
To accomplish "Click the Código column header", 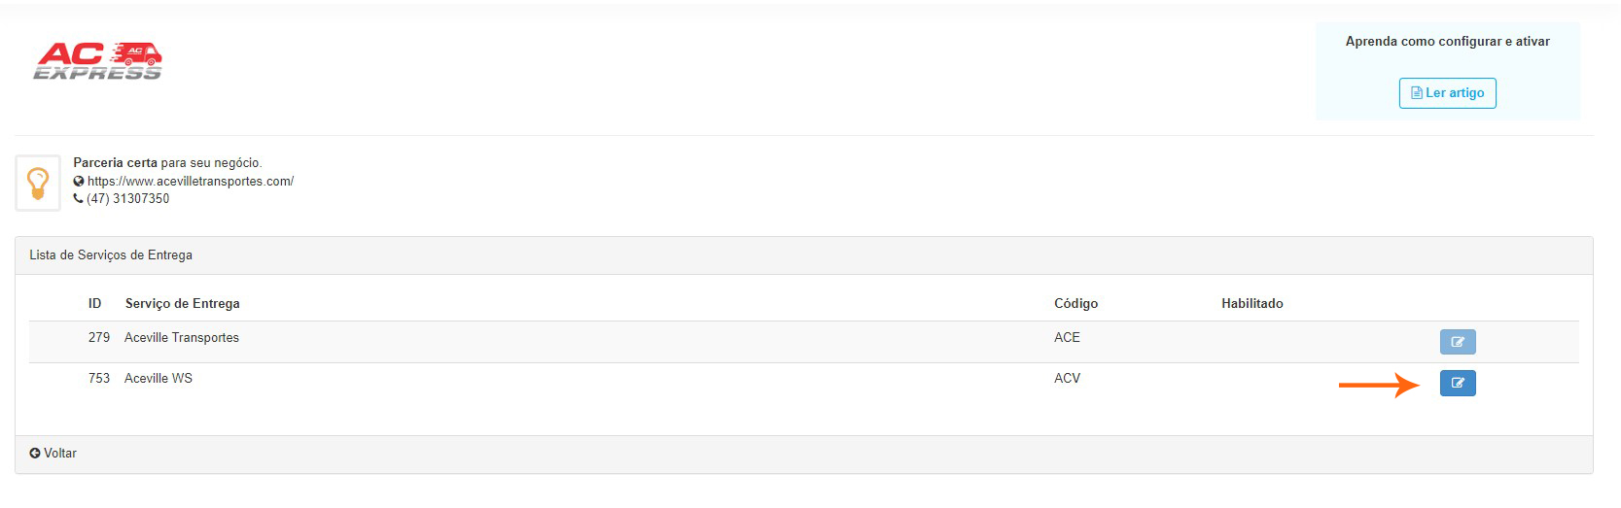I will click(x=1075, y=304).
